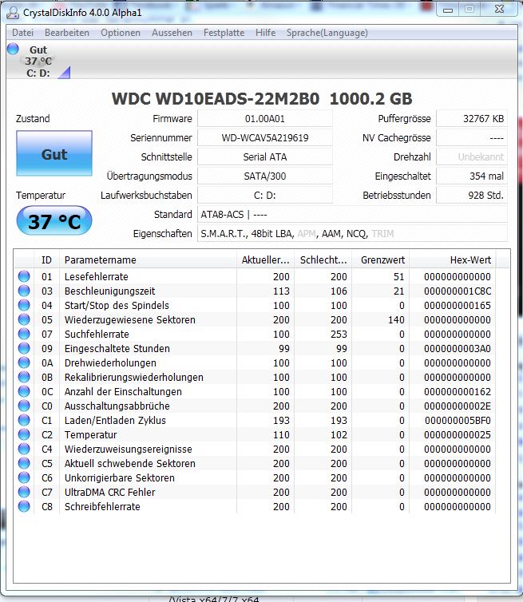Click the Firmware field 01.00A01

pyautogui.click(x=265, y=119)
